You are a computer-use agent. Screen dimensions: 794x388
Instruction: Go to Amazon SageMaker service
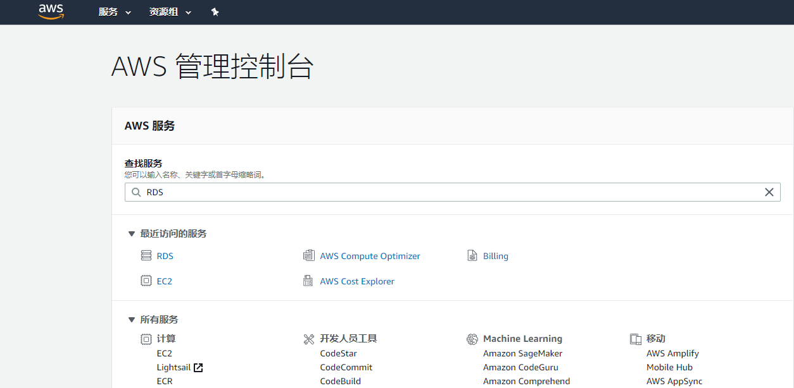(522, 353)
